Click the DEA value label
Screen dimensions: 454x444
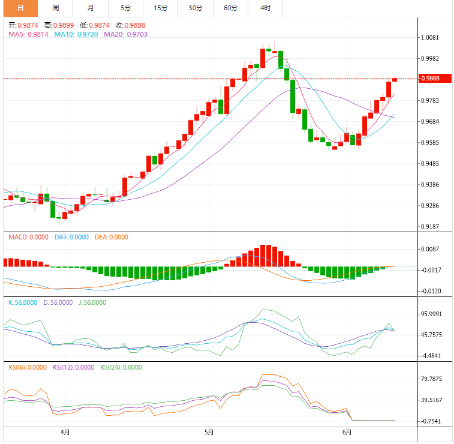[112, 237]
